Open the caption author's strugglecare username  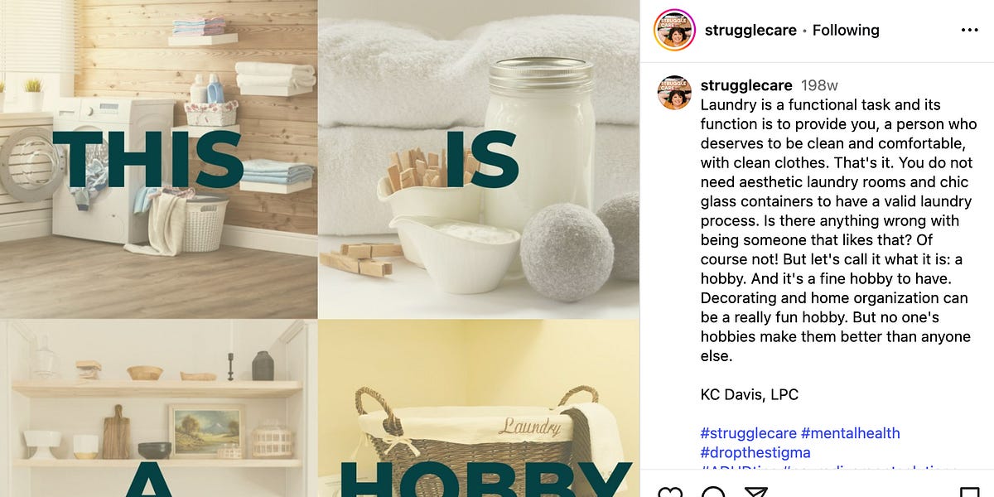tap(746, 85)
